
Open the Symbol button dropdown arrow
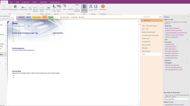tap(96, 11)
